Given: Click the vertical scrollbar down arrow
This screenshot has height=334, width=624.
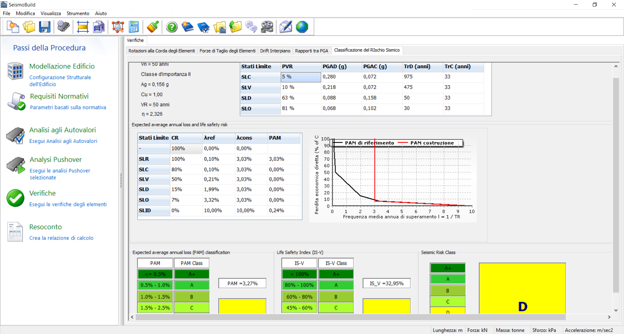Looking at the screenshot, I should (x=616, y=310).
